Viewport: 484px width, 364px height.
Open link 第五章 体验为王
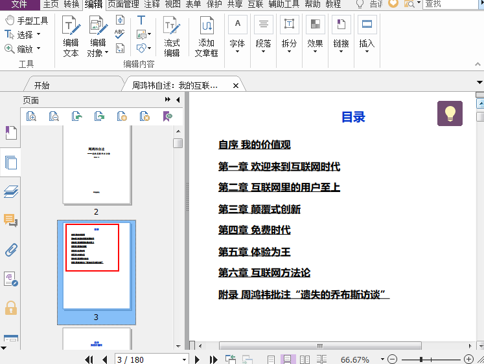pyautogui.click(x=255, y=252)
